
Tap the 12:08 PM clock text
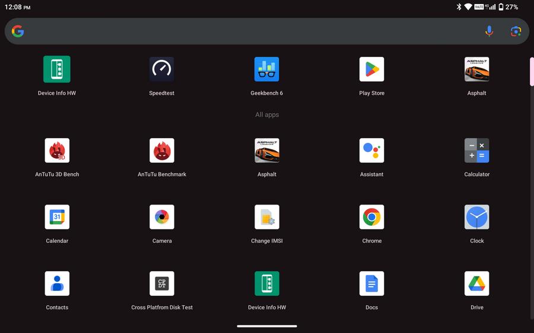point(17,7)
